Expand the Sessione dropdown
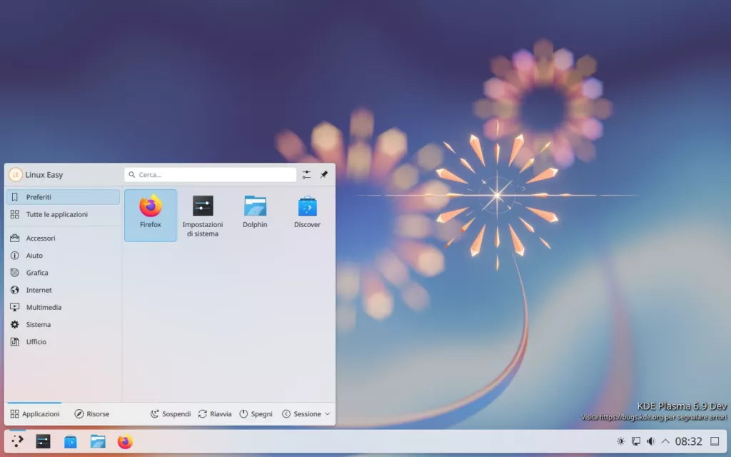This screenshot has width=731, height=457. tap(306, 413)
